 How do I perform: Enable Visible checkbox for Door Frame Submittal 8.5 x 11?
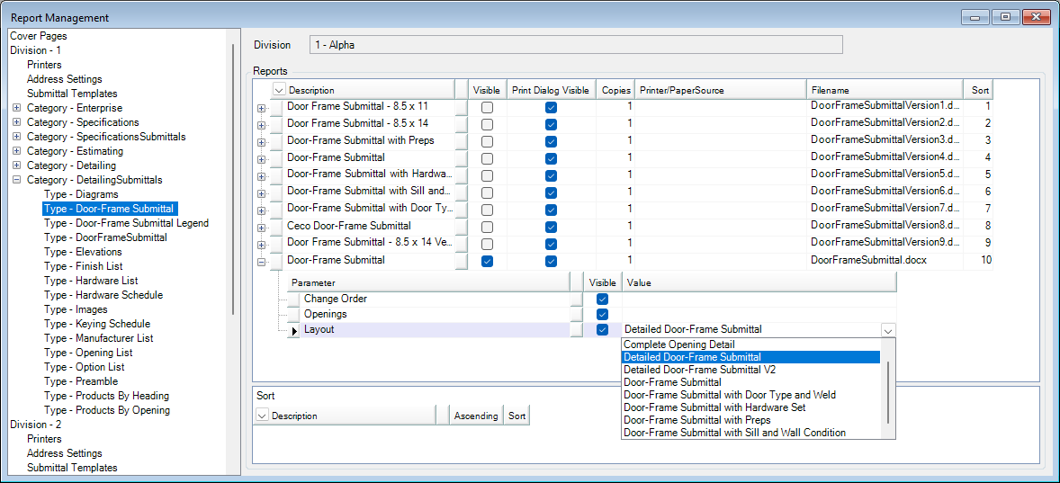pyautogui.click(x=487, y=107)
